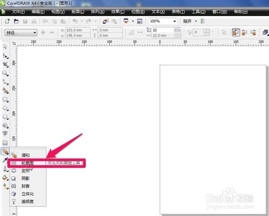This screenshot has height=216, width=269.
Task: Open the 预设 presets dropdown
Action: coord(21,33)
